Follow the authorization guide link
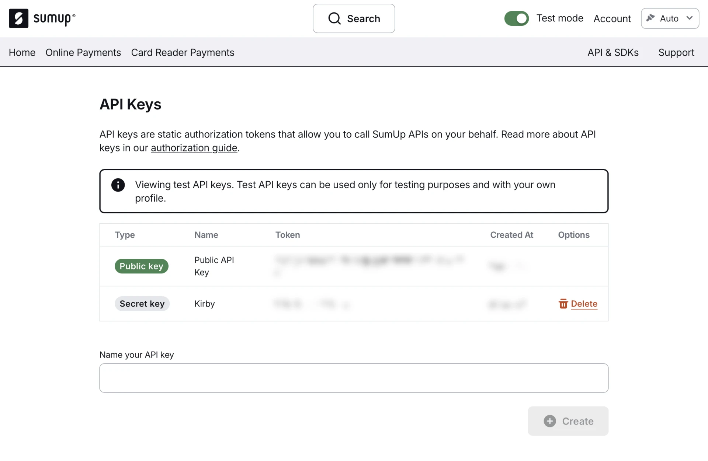 [x=194, y=148]
